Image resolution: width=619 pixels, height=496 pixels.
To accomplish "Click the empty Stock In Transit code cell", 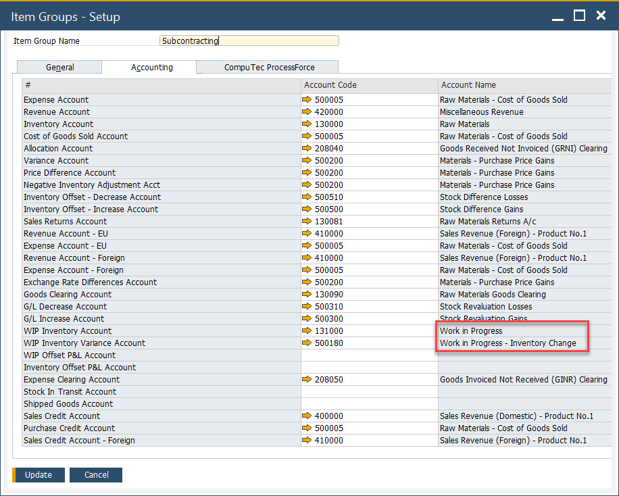I will pyautogui.click(x=369, y=392).
